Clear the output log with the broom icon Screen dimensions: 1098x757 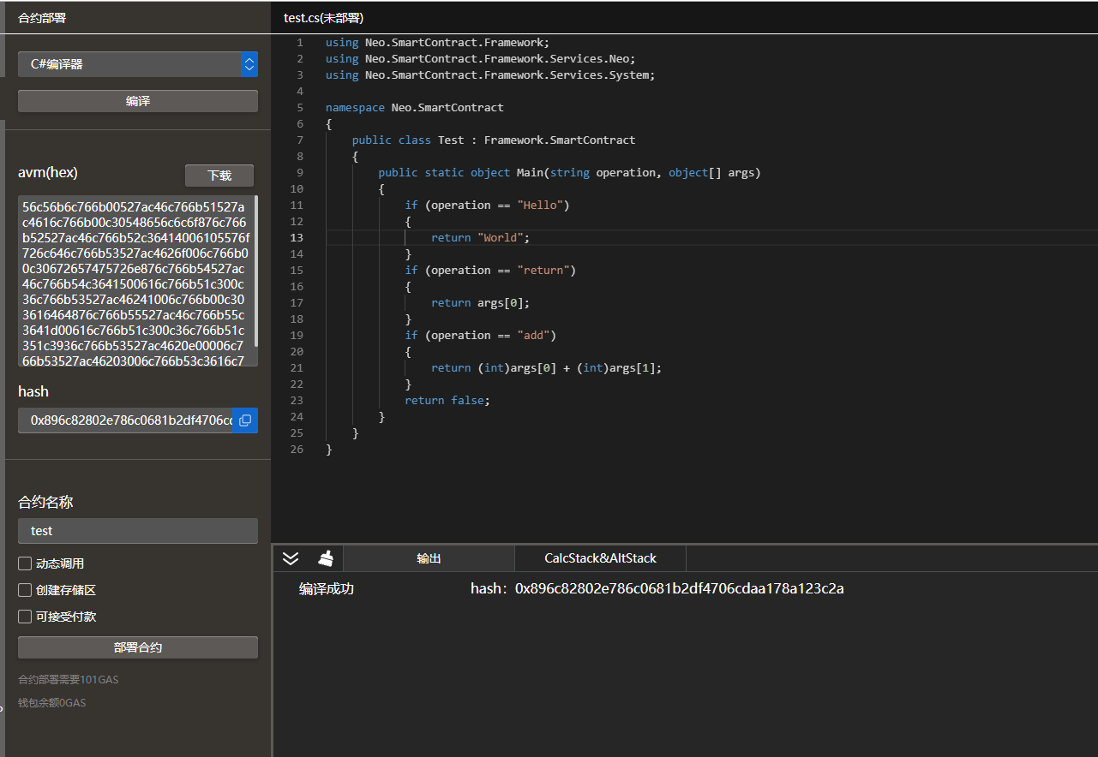(326, 558)
